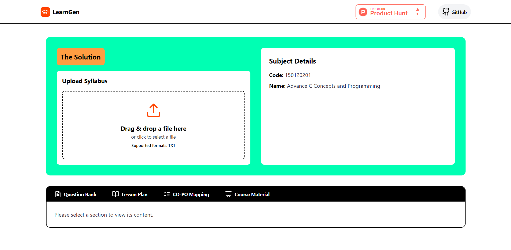Image resolution: width=511 pixels, height=250 pixels.
Task: Click the orange The Solution badge
Action: [81, 57]
